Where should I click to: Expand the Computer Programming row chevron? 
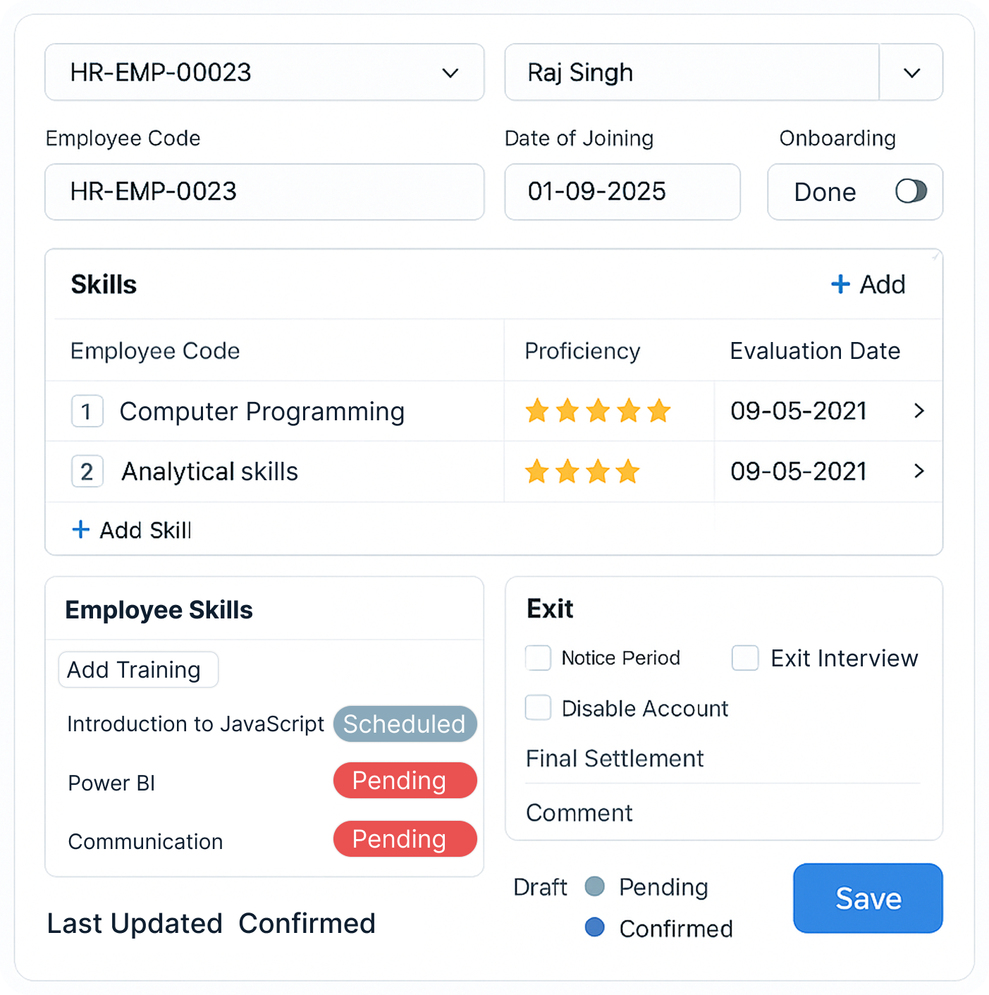coord(919,410)
